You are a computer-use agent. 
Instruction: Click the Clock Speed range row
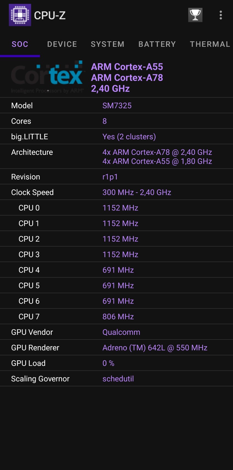(116, 192)
